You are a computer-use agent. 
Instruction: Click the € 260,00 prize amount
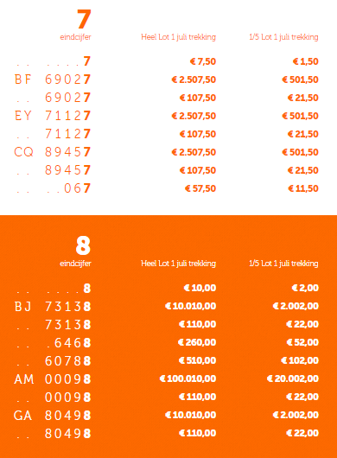197,342
